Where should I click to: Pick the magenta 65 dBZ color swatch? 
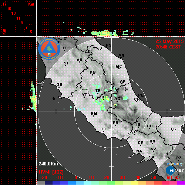pyautogui.click(x=181, y=183)
